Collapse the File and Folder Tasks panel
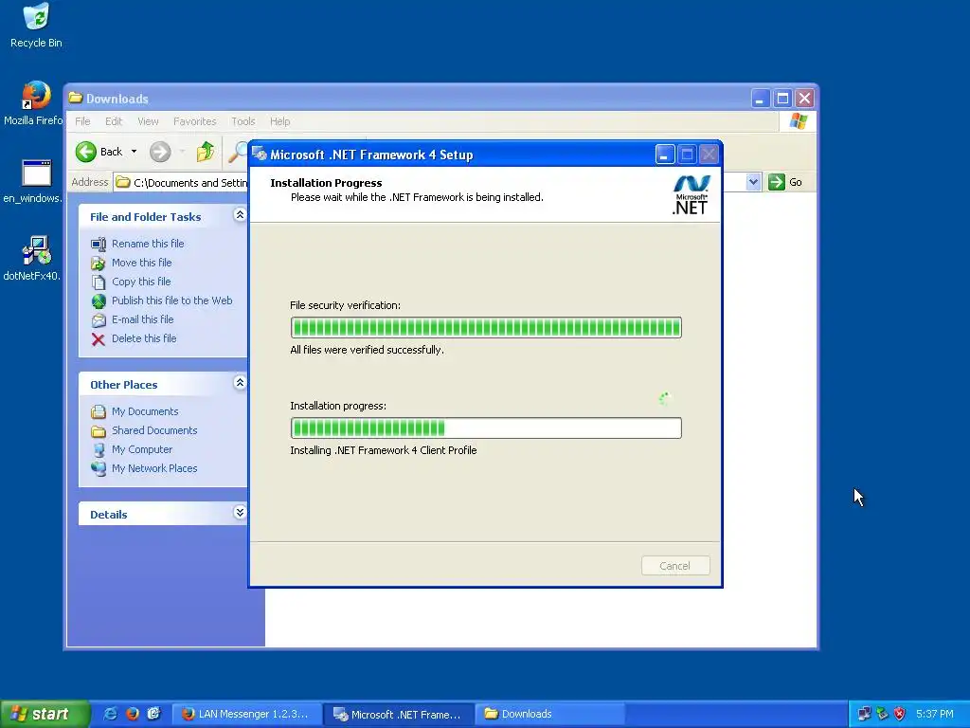The image size is (970, 728). click(240, 215)
